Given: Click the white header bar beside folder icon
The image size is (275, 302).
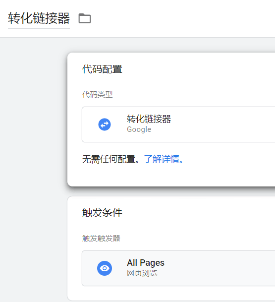Looking at the screenshot, I should [183, 18].
